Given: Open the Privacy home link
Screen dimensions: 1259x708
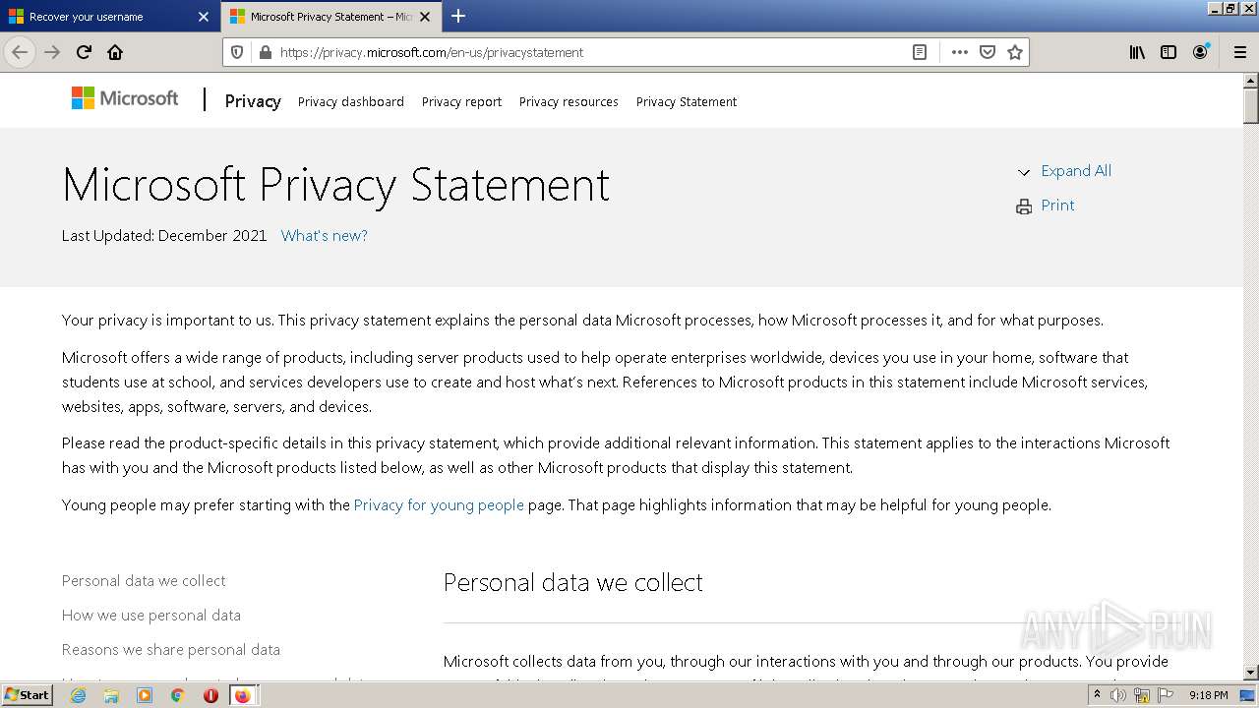Looking at the screenshot, I should (253, 100).
